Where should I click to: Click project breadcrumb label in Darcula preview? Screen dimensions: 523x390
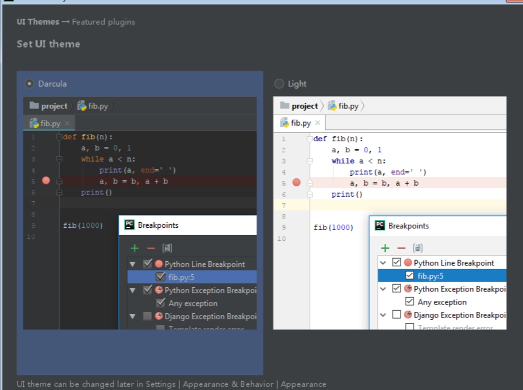[54, 106]
